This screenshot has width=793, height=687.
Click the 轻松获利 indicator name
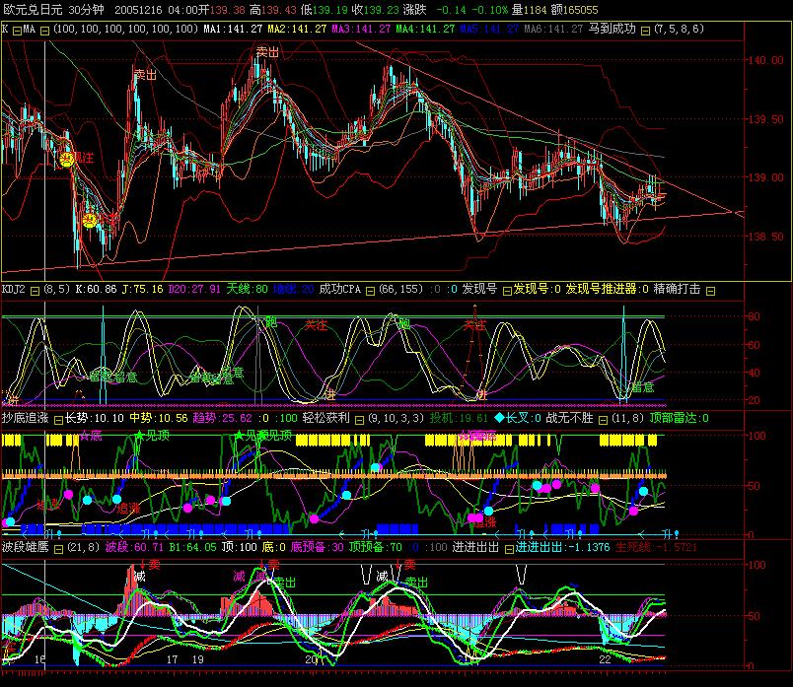pyautogui.click(x=326, y=418)
